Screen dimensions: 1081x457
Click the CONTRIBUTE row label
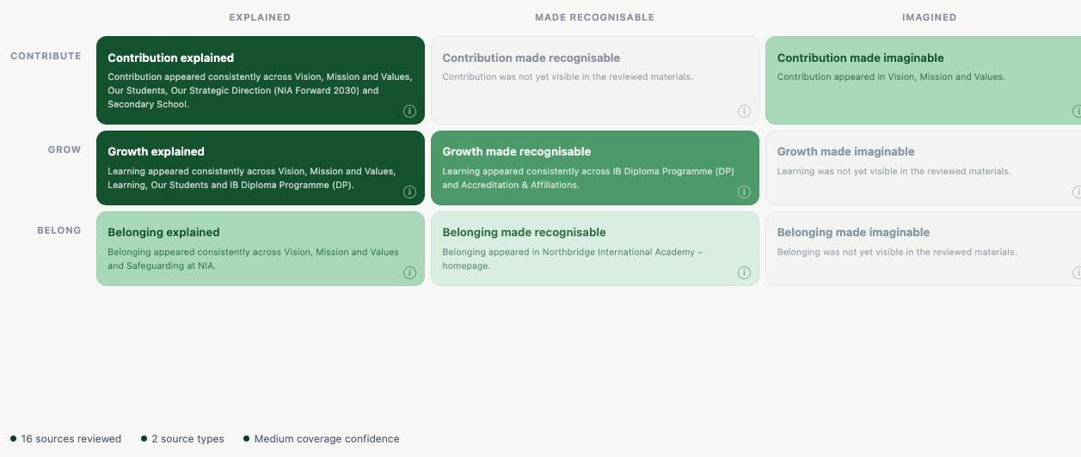tap(46, 56)
